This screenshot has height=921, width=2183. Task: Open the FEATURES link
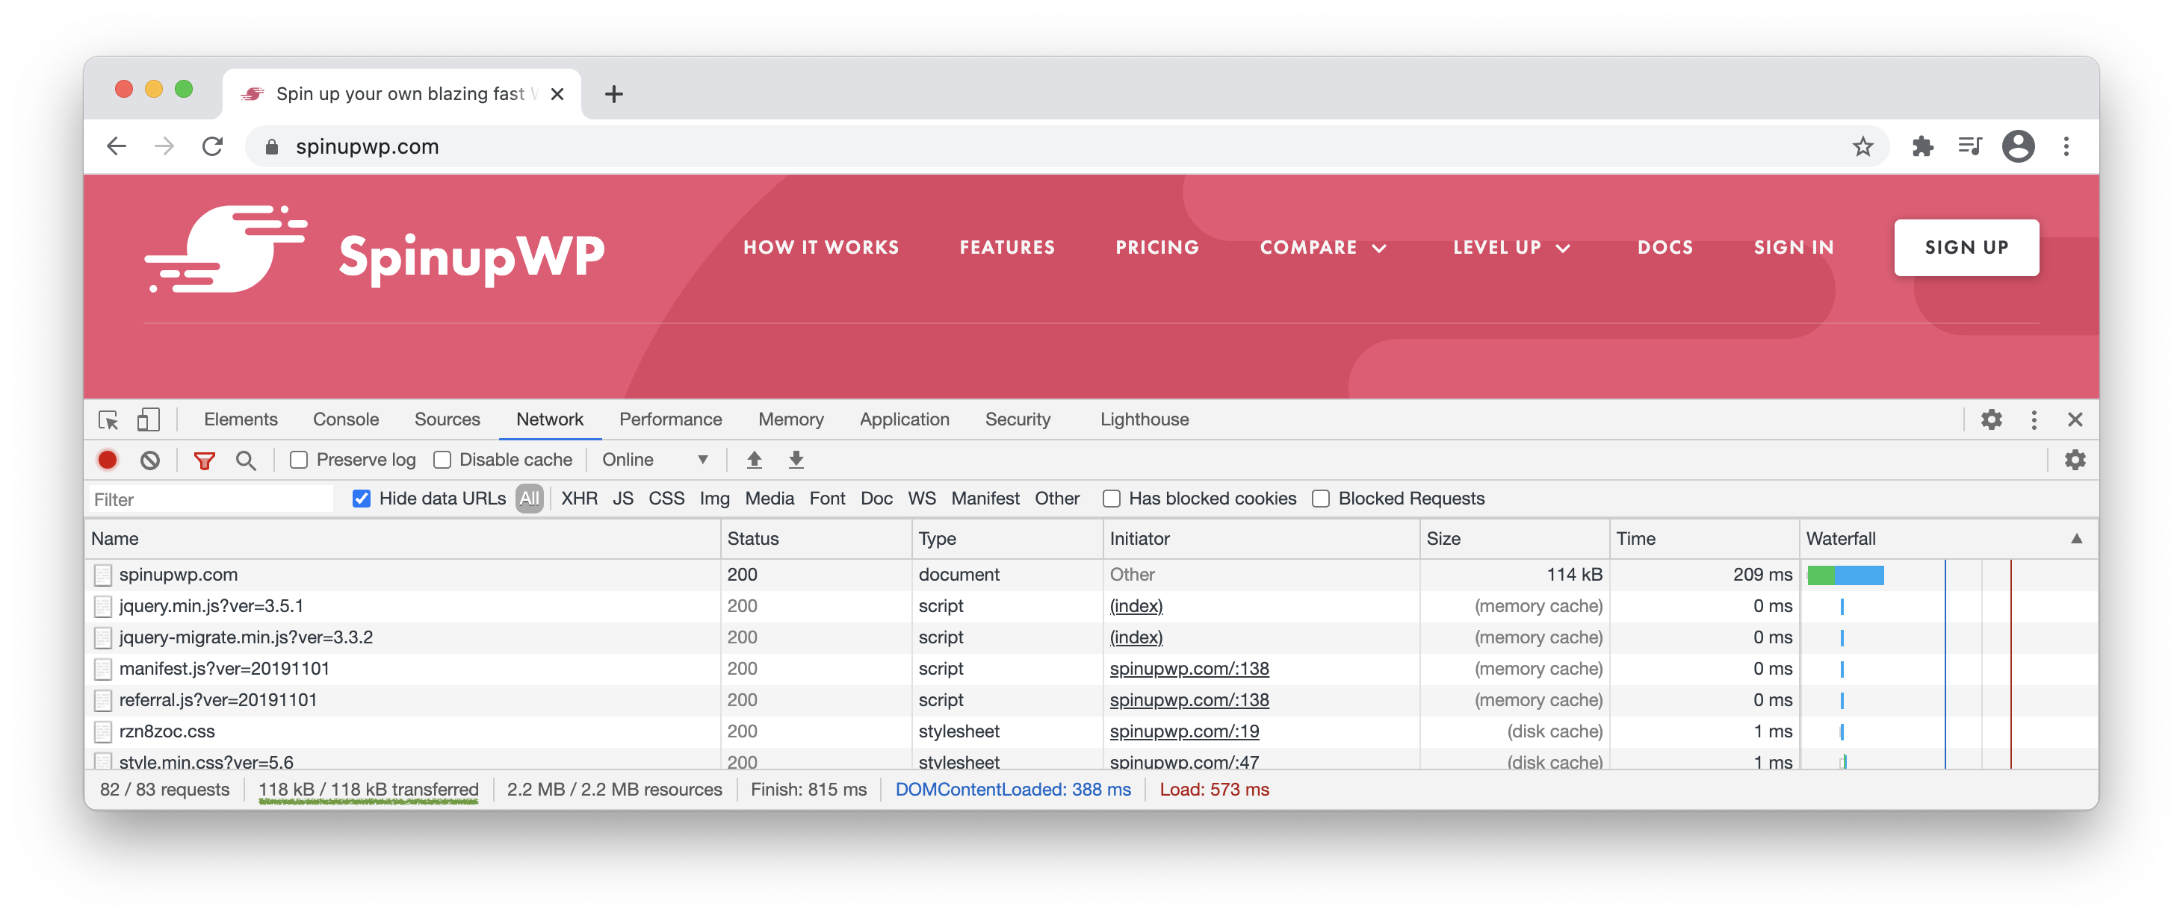tap(1007, 247)
